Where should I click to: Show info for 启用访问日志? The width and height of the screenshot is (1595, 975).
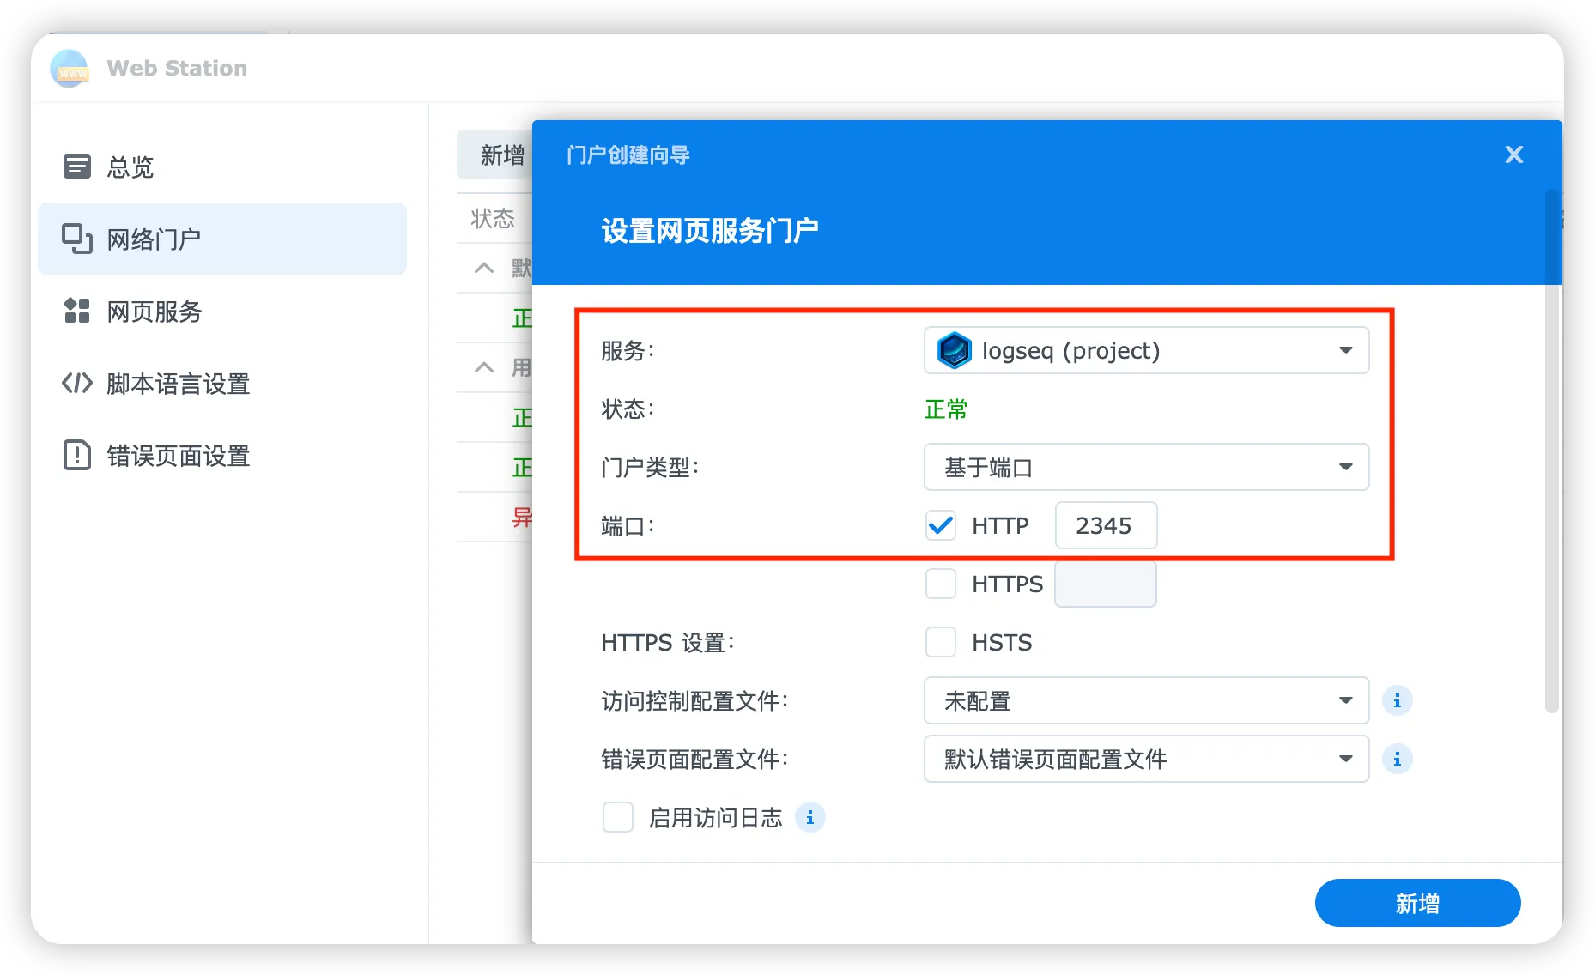coord(810,817)
